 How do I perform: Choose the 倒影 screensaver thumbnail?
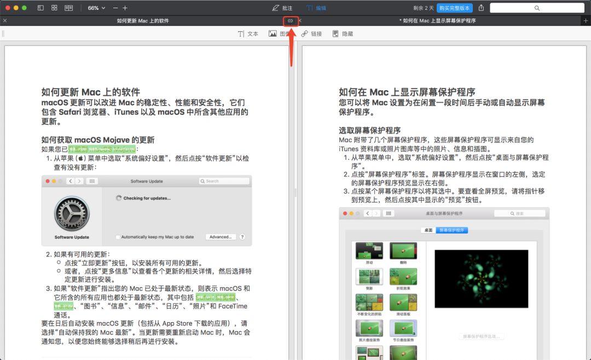(x=369, y=277)
